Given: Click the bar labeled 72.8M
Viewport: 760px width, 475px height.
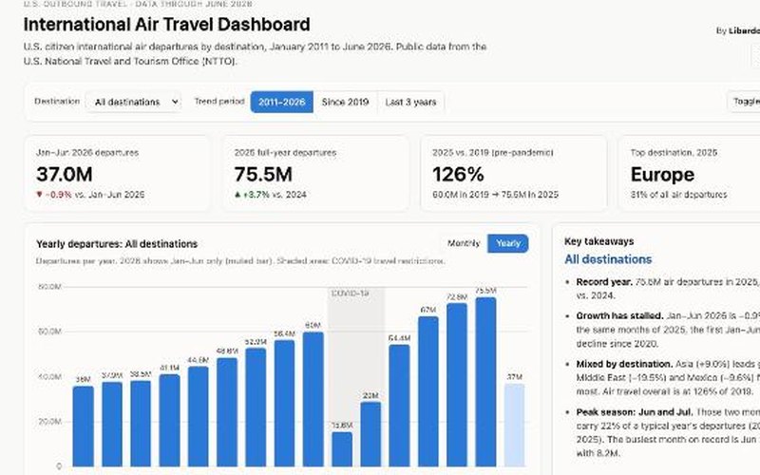Looking at the screenshot, I should (457, 385).
